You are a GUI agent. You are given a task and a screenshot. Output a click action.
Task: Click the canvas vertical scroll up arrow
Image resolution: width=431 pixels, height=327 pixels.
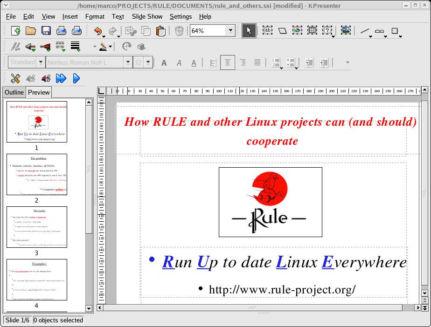tap(424, 90)
